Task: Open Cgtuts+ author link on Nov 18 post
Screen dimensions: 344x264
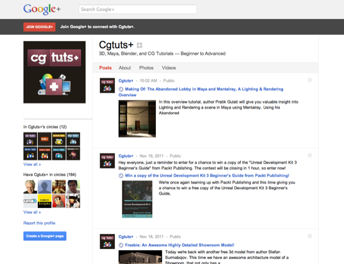Action: pos(126,237)
